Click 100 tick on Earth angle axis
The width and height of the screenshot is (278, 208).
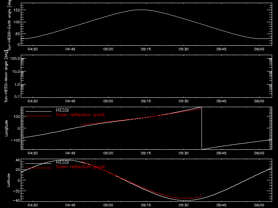tap(17, 22)
